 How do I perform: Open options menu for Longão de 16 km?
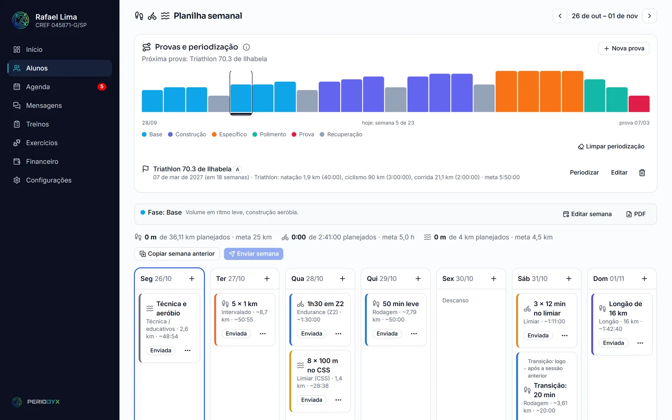[640, 343]
